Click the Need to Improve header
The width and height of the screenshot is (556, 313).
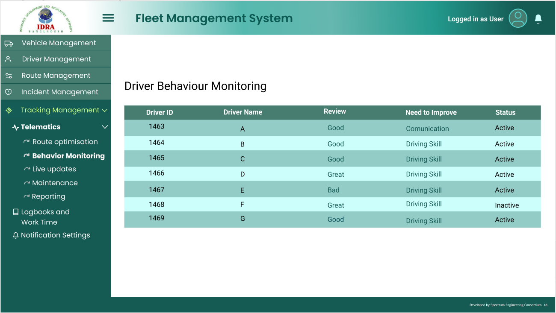[431, 113]
